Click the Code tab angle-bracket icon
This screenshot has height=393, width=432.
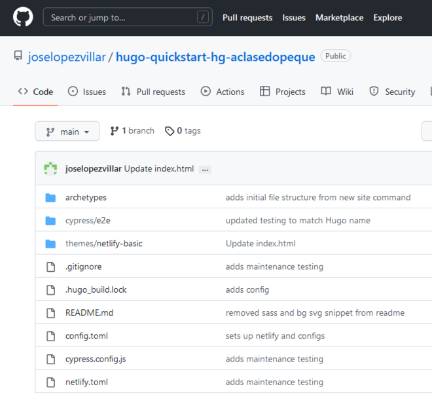click(x=23, y=91)
